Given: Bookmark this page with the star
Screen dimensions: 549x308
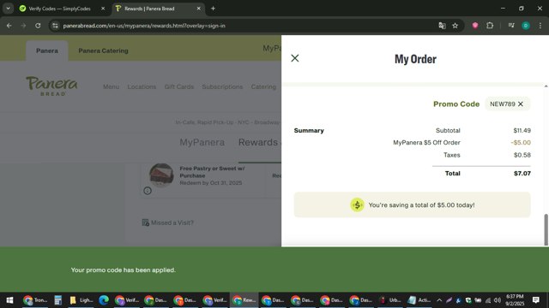Looking at the screenshot, I should pos(455,26).
